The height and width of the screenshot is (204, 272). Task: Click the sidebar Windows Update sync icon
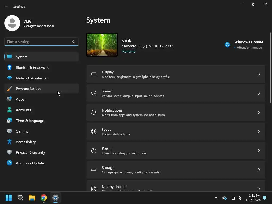click(x=10, y=163)
